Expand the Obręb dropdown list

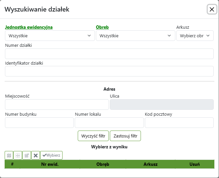click(135, 36)
